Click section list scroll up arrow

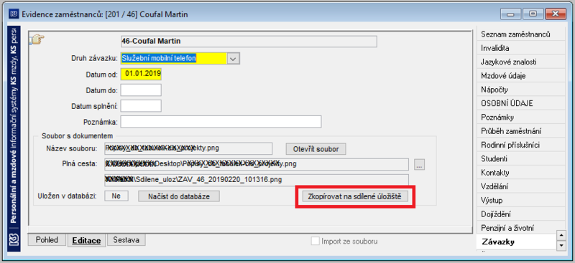(x=561, y=235)
